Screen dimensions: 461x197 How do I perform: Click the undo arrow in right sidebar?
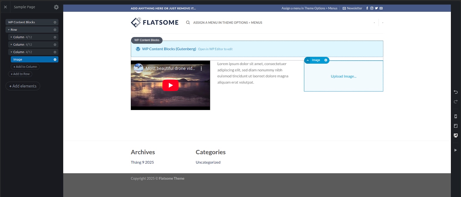(456, 92)
